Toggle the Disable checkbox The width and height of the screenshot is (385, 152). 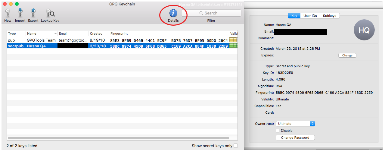coord(278,131)
